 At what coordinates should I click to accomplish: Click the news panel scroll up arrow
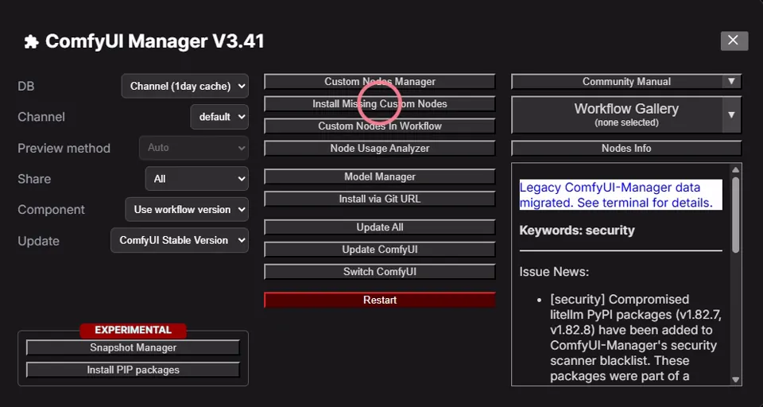point(735,169)
